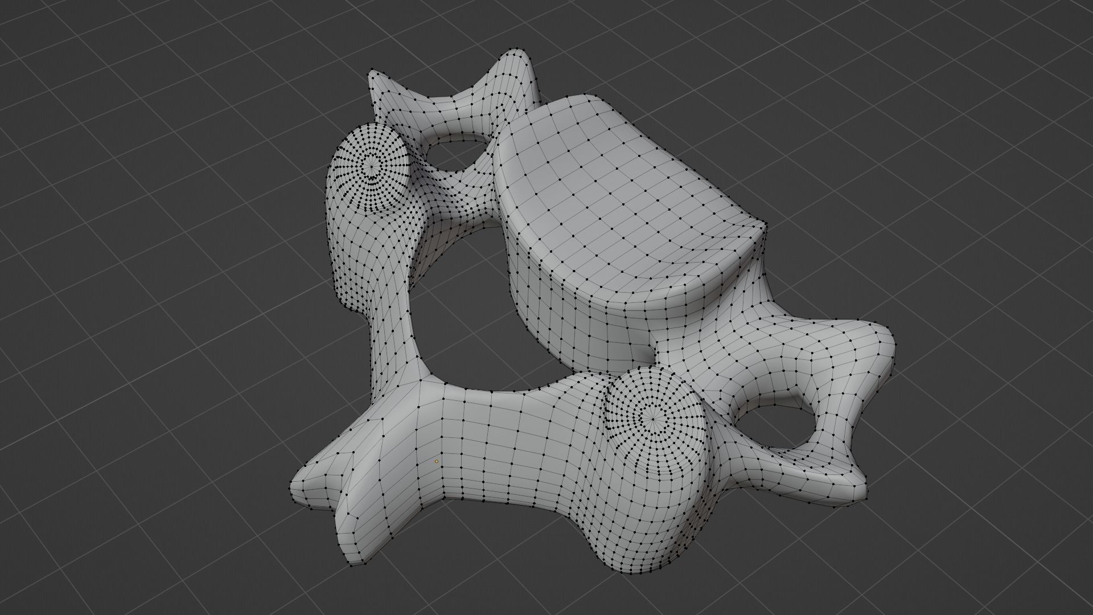Click the orange object origin dot on the mesh
Screen dimensions: 1093x615
point(437,461)
